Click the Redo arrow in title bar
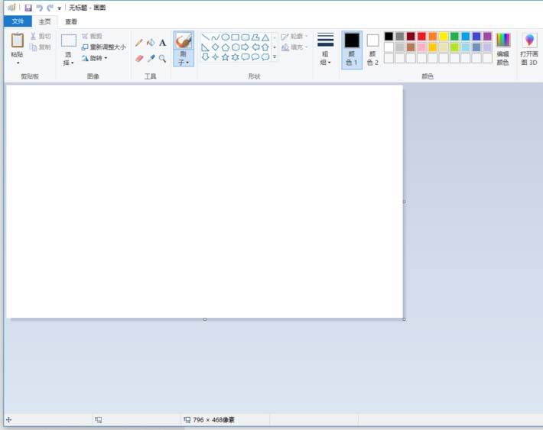This screenshot has height=430, width=543. (50, 8)
